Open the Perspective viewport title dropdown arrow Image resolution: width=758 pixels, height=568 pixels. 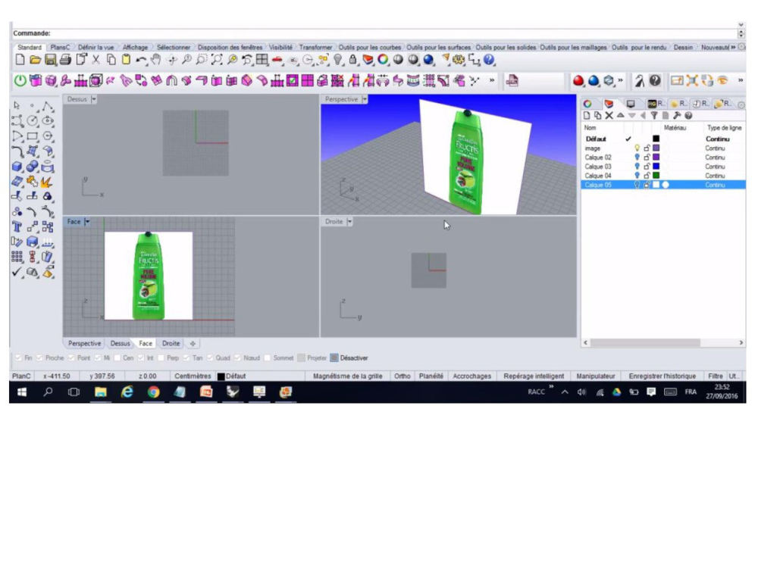(365, 99)
